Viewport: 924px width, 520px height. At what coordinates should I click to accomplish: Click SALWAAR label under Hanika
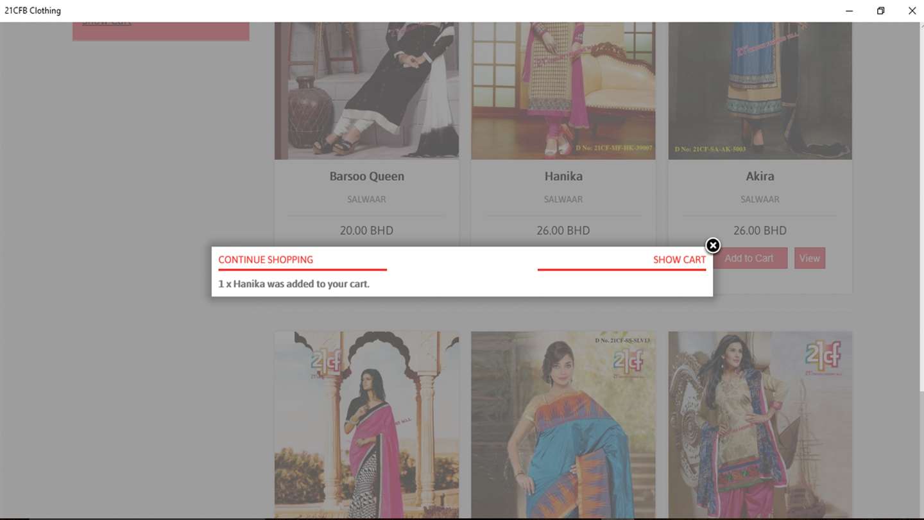point(563,200)
